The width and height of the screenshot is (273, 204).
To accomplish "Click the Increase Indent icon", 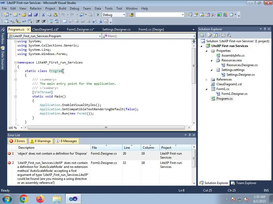I will [43, 21].
